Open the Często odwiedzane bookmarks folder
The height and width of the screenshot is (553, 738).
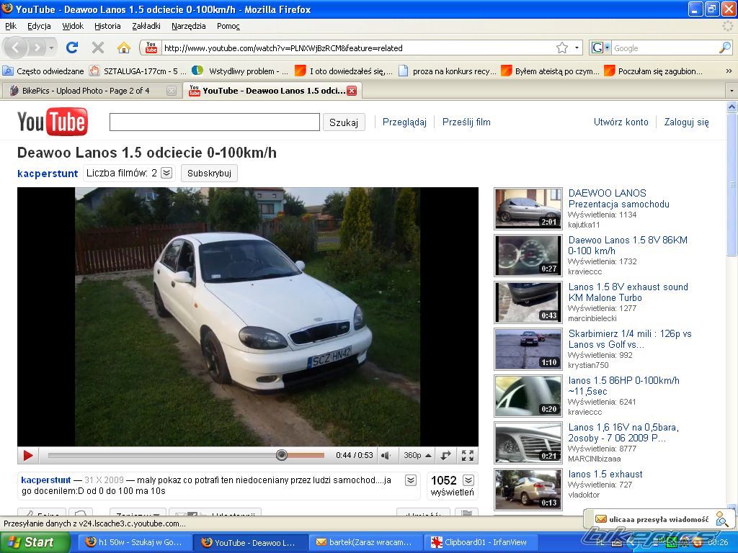(x=43, y=71)
